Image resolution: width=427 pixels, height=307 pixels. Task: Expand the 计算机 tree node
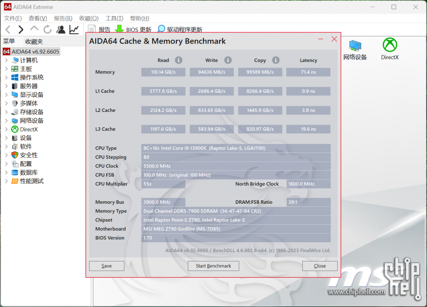6,60
